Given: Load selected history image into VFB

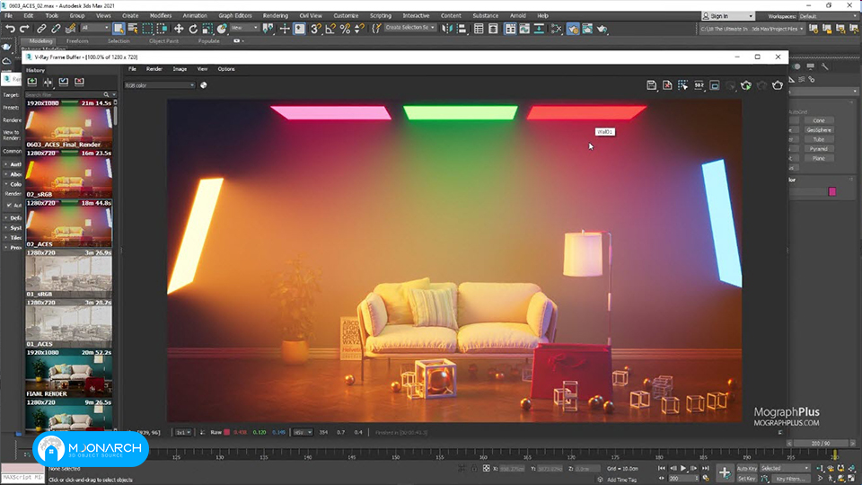Looking at the screenshot, I should 64,82.
